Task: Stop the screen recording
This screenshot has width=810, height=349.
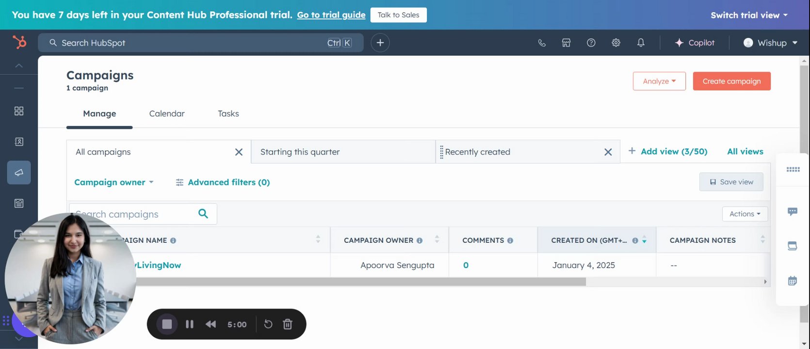Action: point(167,324)
